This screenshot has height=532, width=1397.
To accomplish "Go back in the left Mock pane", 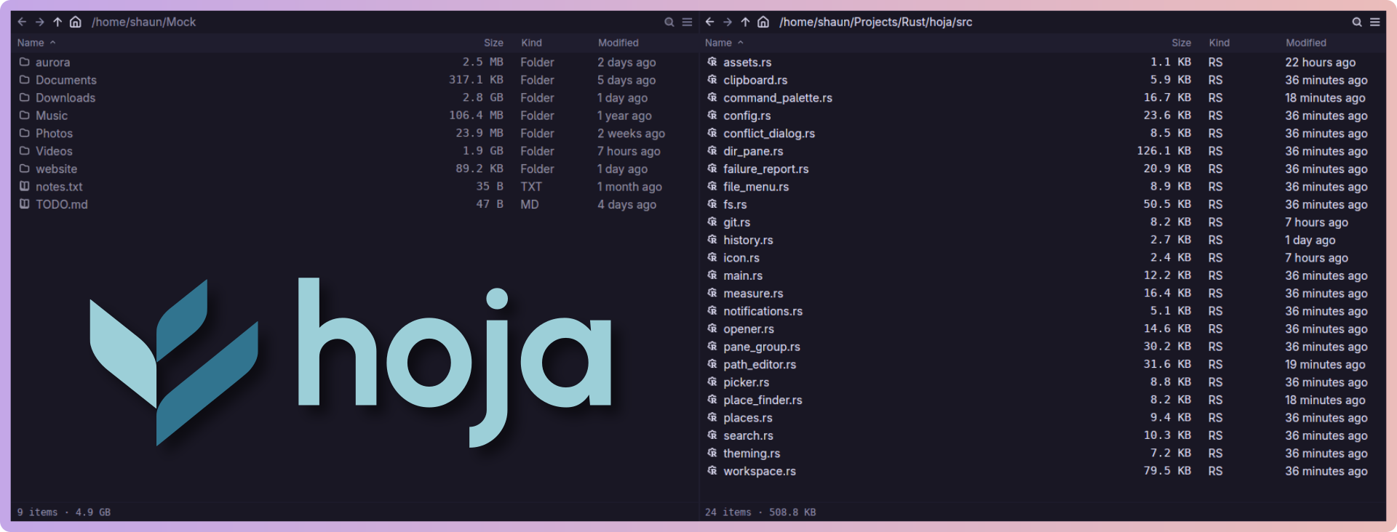I will pyautogui.click(x=22, y=22).
